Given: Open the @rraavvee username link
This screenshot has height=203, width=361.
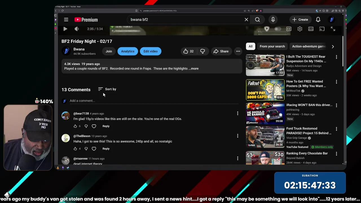Looking at the screenshot, I should (80, 158).
